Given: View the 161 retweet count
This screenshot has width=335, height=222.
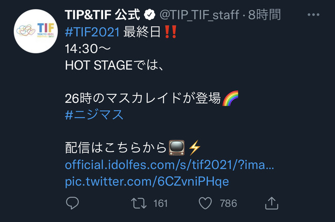Looking at the screenshot, I should pyautogui.click(x=161, y=203).
